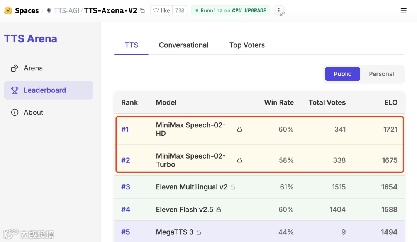The height and width of the screenshot is (242, 417).
Task: Click lock icon beside MegaTTS 3
Action: pyautogui.click(x=199, y=232)
